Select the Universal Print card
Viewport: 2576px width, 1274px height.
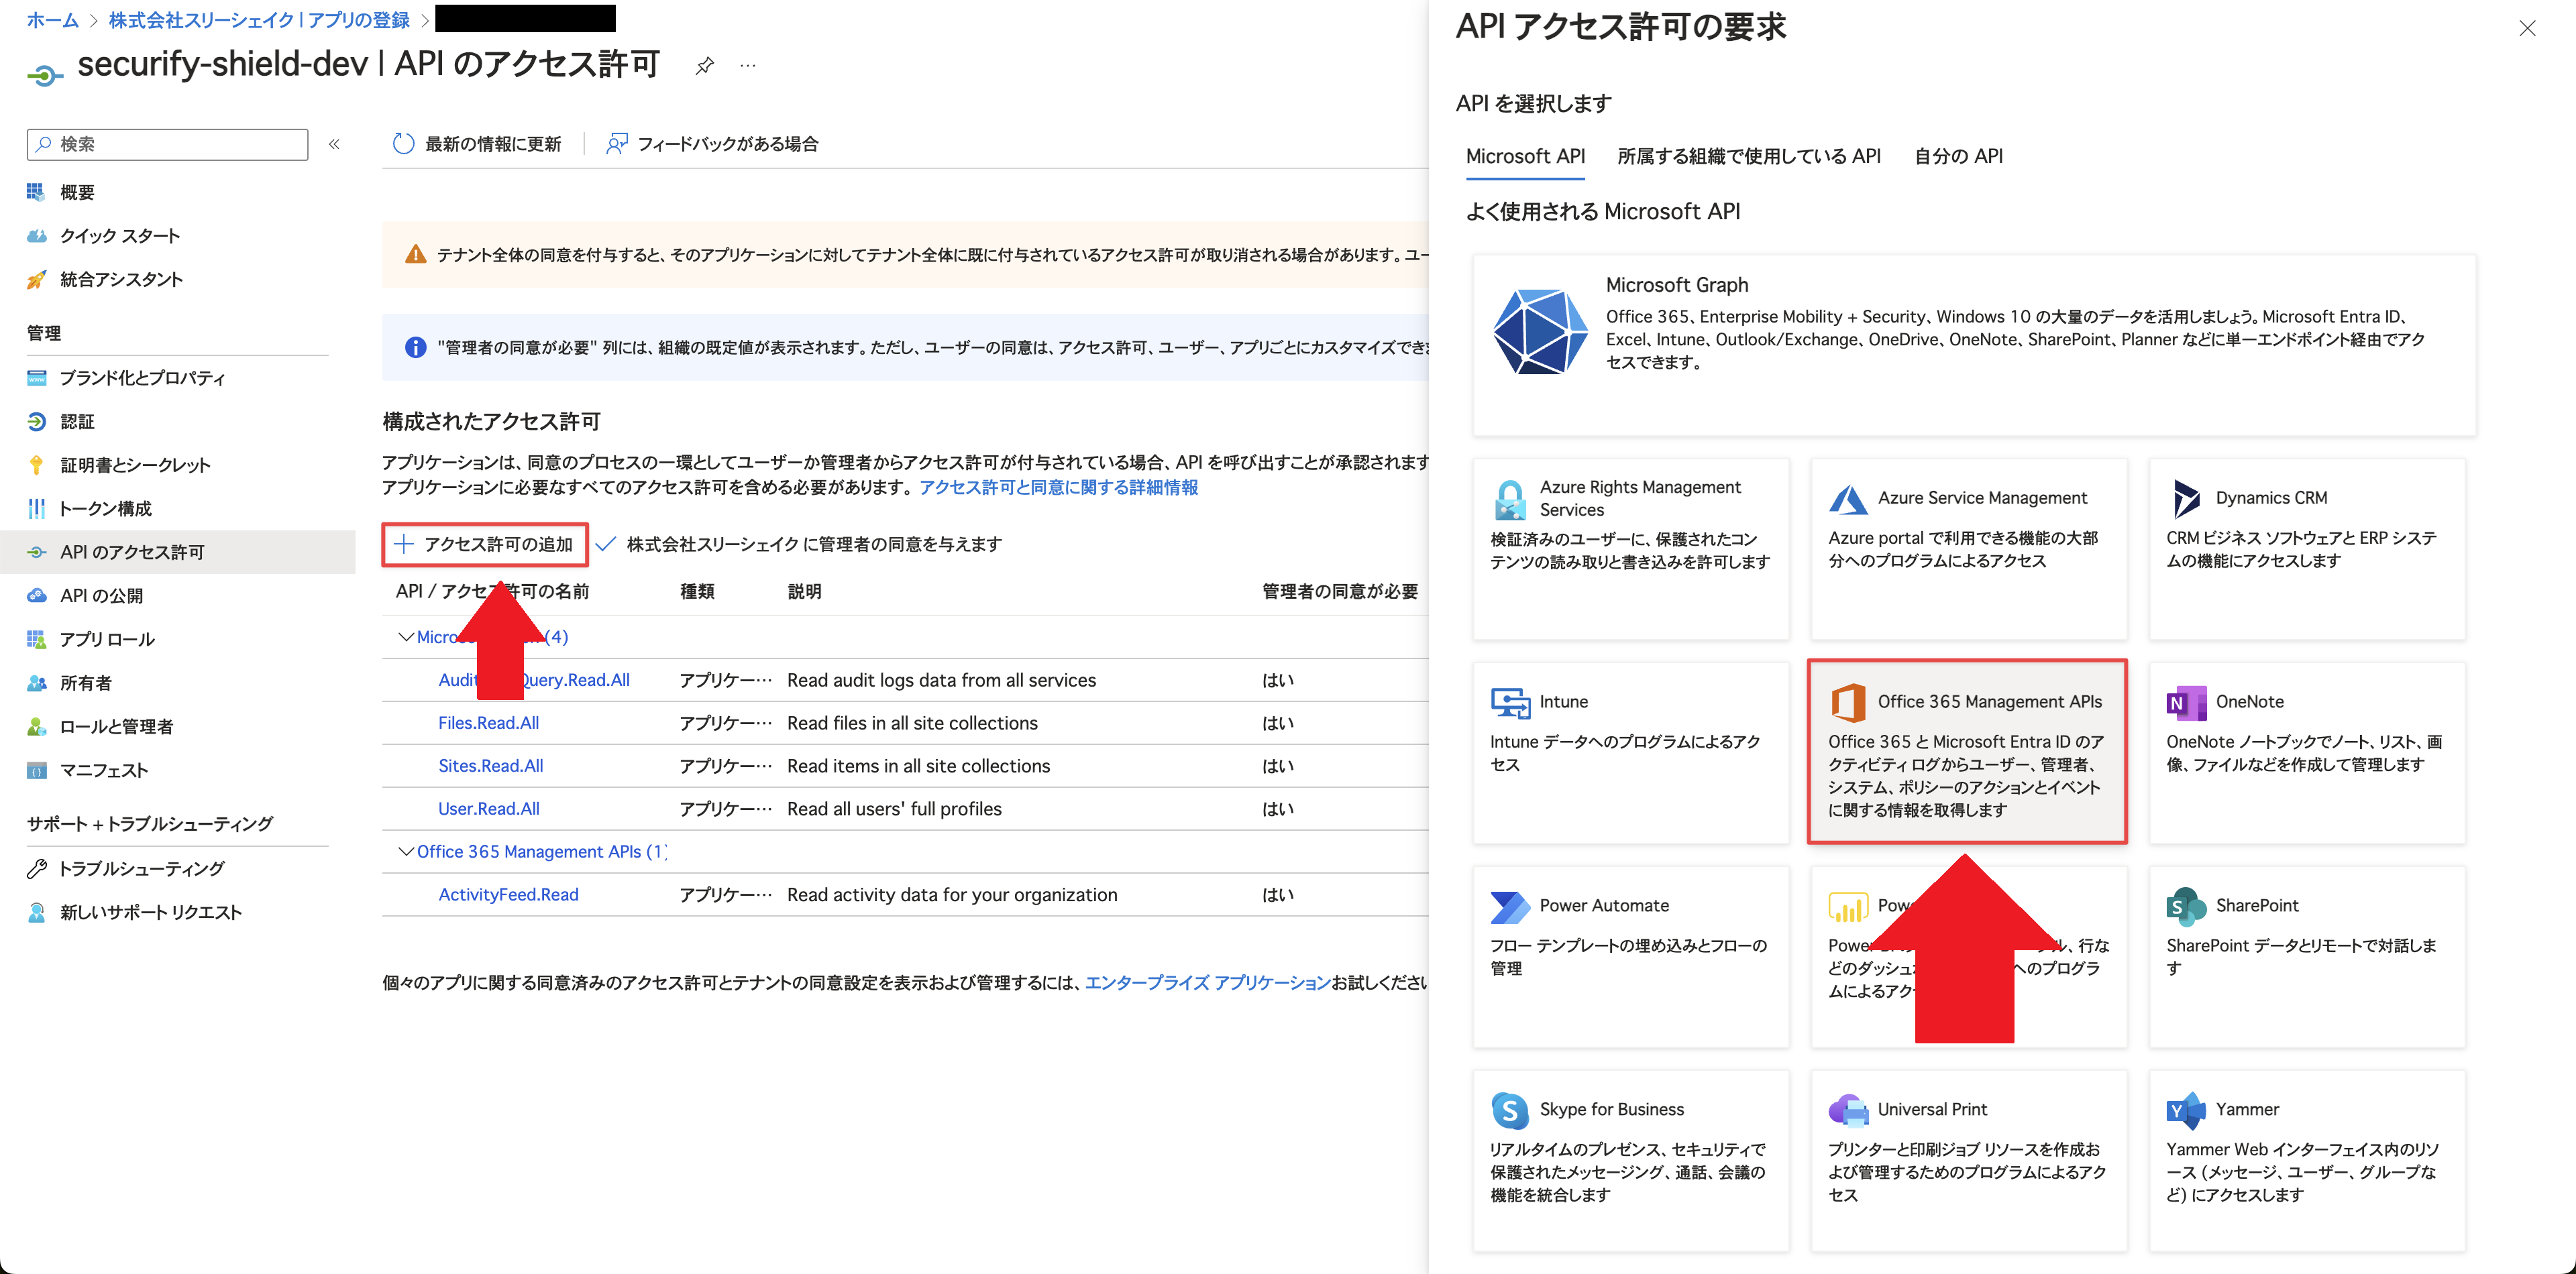[x=1969, y=1160]
